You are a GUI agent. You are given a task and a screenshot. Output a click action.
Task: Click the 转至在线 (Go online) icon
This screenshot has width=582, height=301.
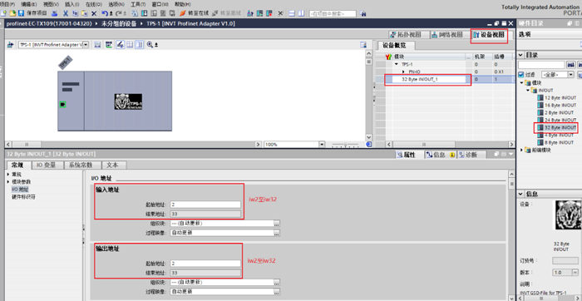click(182, 13)
